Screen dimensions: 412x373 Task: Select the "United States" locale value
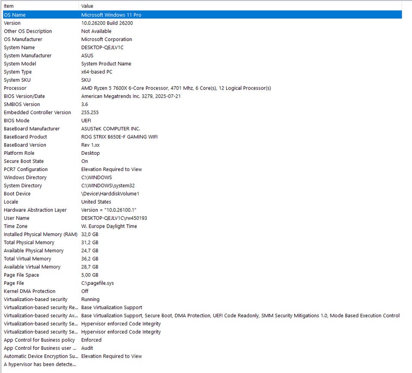point(96,202)
